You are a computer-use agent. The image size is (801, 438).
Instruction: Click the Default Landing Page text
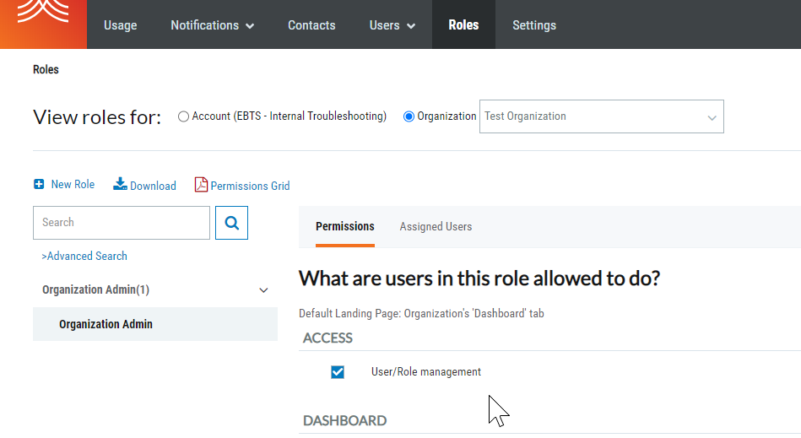(x=421, y=313)
